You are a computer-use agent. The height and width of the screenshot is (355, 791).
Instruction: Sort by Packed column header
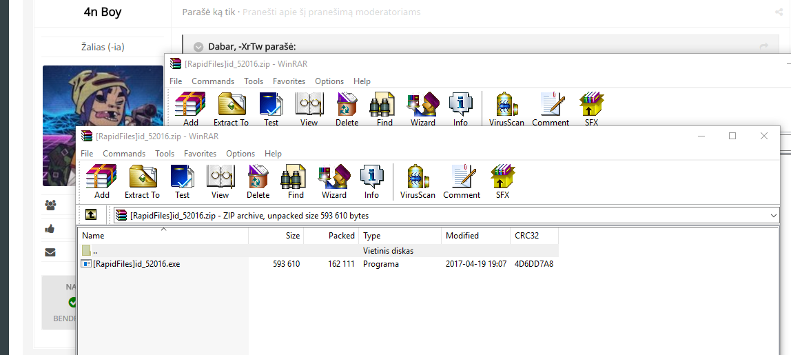(331, 235)
